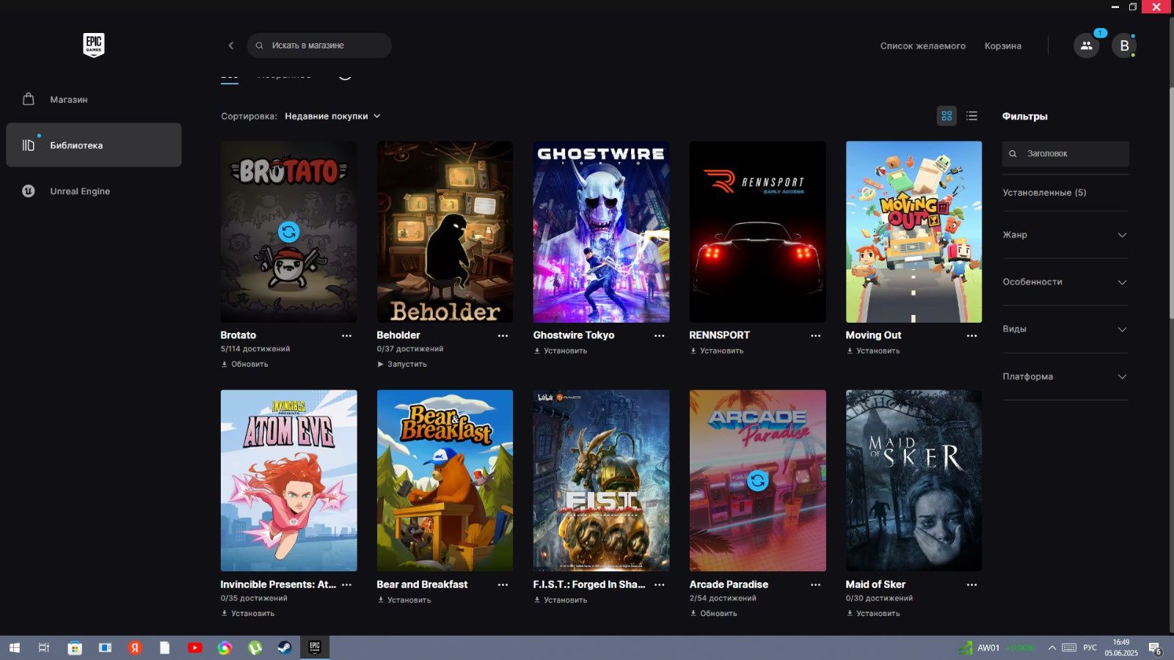Open Windows Start menu
Screen dimensions: 1174x660
(x=14, y=648)
